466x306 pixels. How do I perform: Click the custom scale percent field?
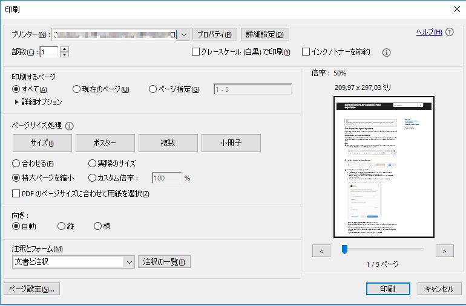(x=166, y=178)
